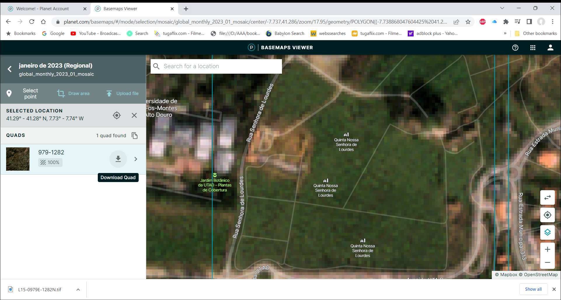Screen dimensions: 561x300
Task: Select the 100% coverage badge
Action: coord(50,163)
